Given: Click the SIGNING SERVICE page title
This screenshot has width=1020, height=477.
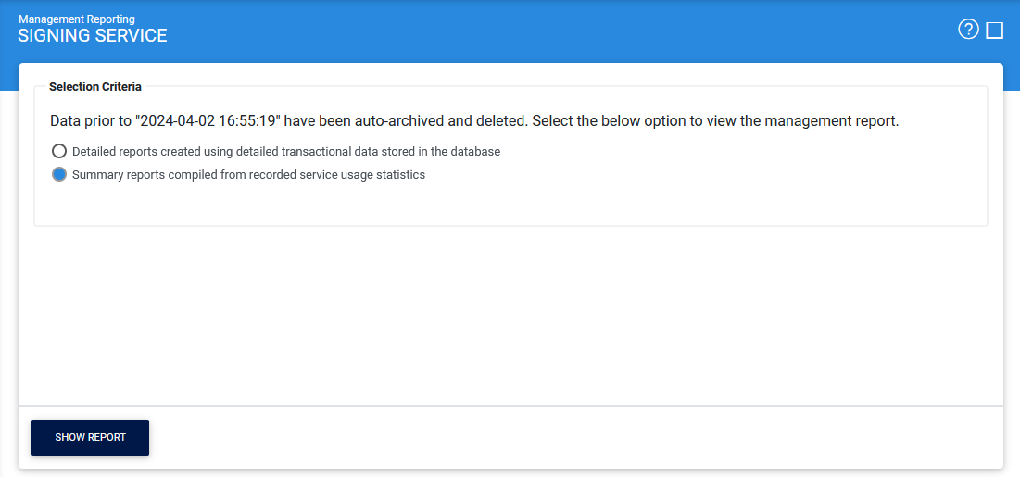Looking at the screenshot, I should click(x=93, y=36).
